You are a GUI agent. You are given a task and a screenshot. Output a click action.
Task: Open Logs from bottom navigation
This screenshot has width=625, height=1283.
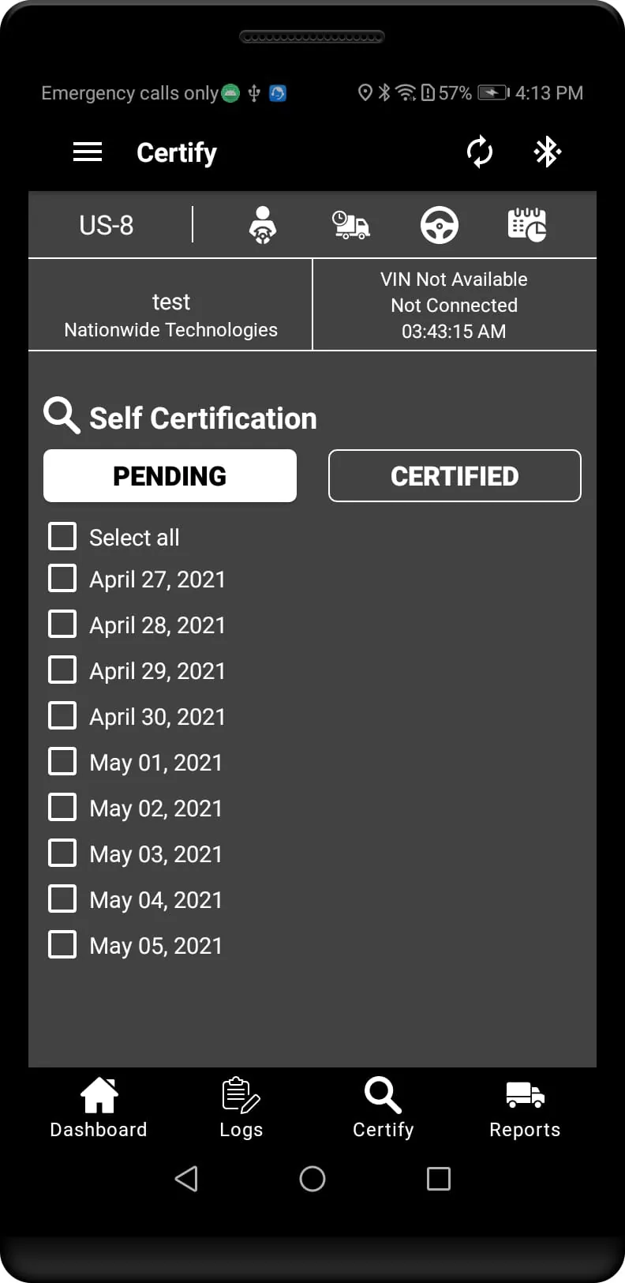click(241, 1108)
